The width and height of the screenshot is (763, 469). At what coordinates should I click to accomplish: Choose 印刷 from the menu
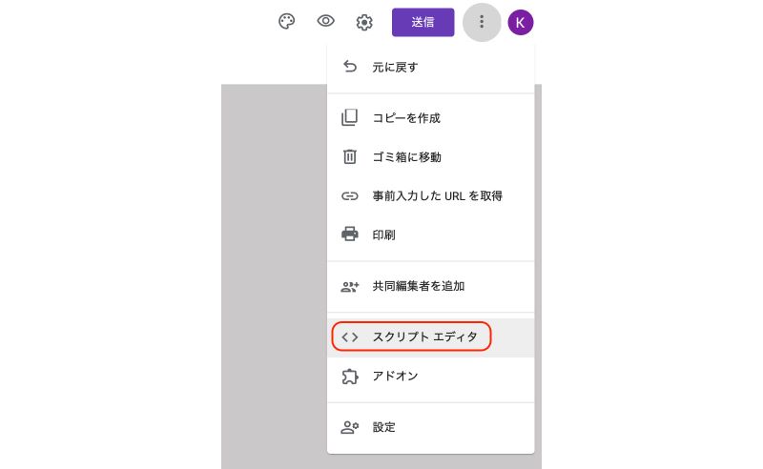pos(431,234)
